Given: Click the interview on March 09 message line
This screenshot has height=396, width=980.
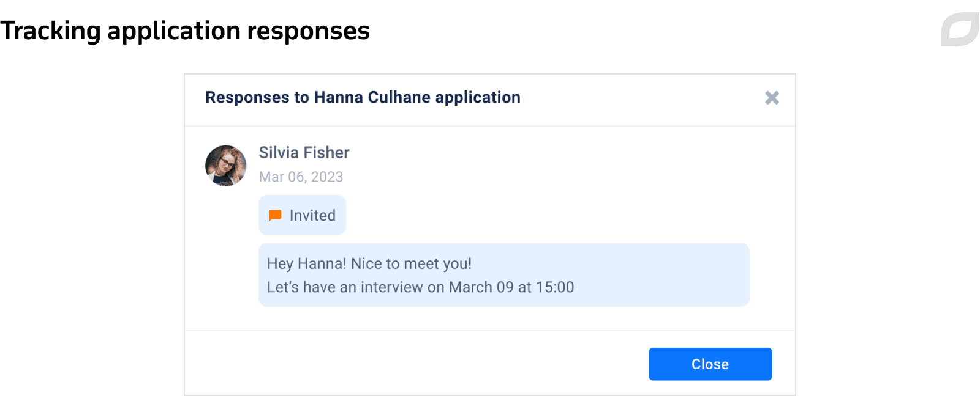Looking at the screenshot, I should pyautogui.click(x=420, y=287).
